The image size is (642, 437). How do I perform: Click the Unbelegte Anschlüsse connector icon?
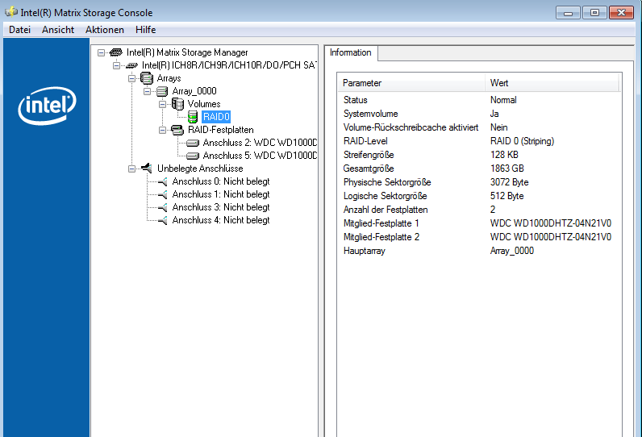tap(147, 168)
